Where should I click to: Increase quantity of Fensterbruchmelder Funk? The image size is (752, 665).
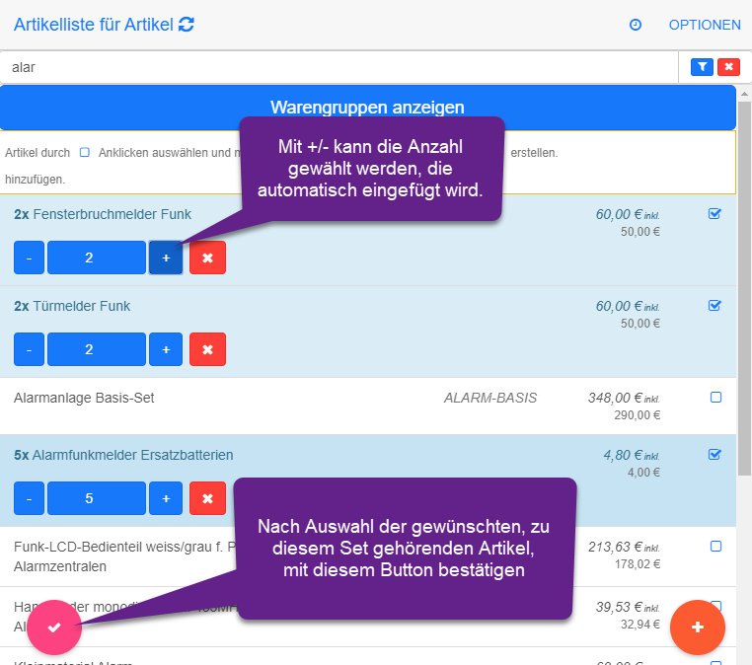[166, 258]
